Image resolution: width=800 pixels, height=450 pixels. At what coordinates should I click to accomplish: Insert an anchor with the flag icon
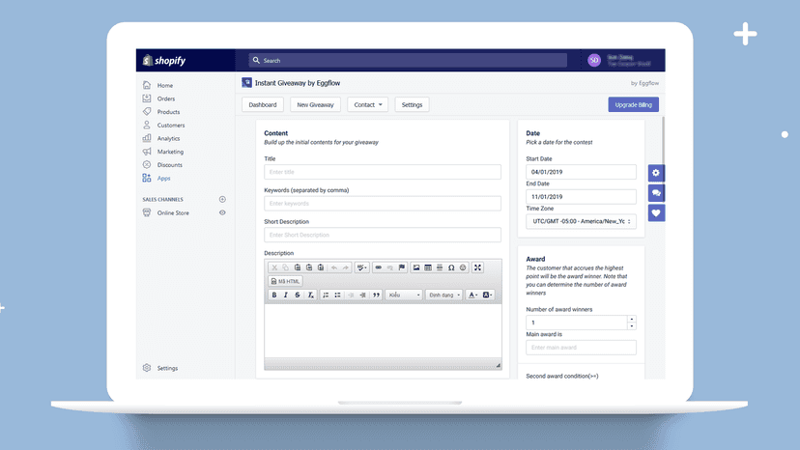click(x=402, y=267)
